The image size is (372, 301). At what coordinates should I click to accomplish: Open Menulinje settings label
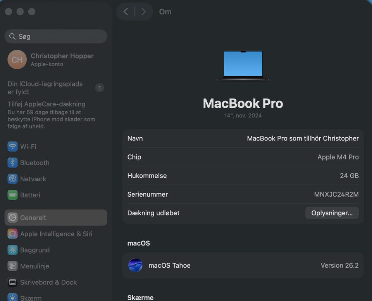[x=34, y=266]
